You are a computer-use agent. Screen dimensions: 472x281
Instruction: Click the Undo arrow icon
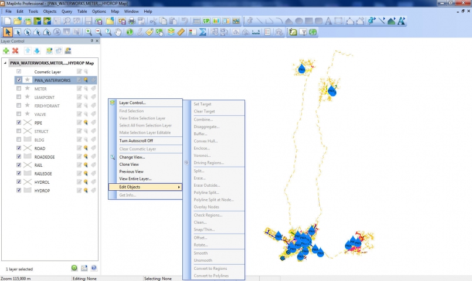pos(185,20)
